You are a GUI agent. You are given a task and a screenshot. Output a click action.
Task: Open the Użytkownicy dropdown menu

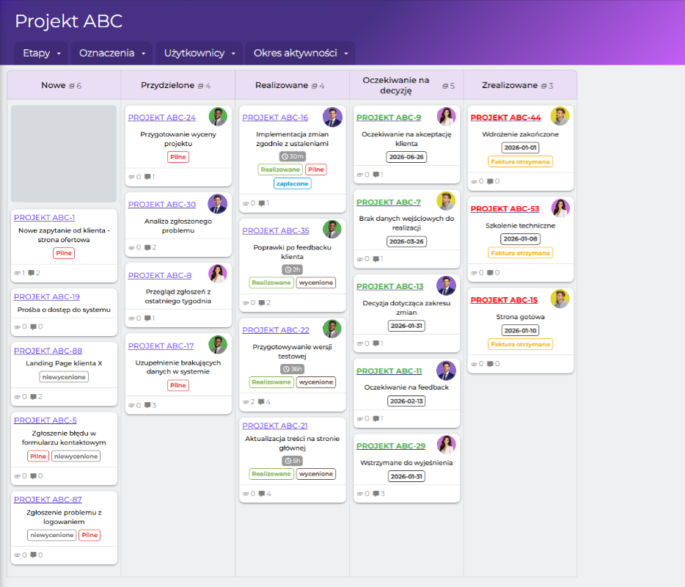point(199,53)
